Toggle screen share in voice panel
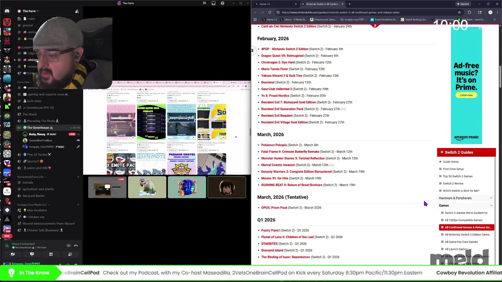Screen dimensions: 502x282 [x=32, y=254]
